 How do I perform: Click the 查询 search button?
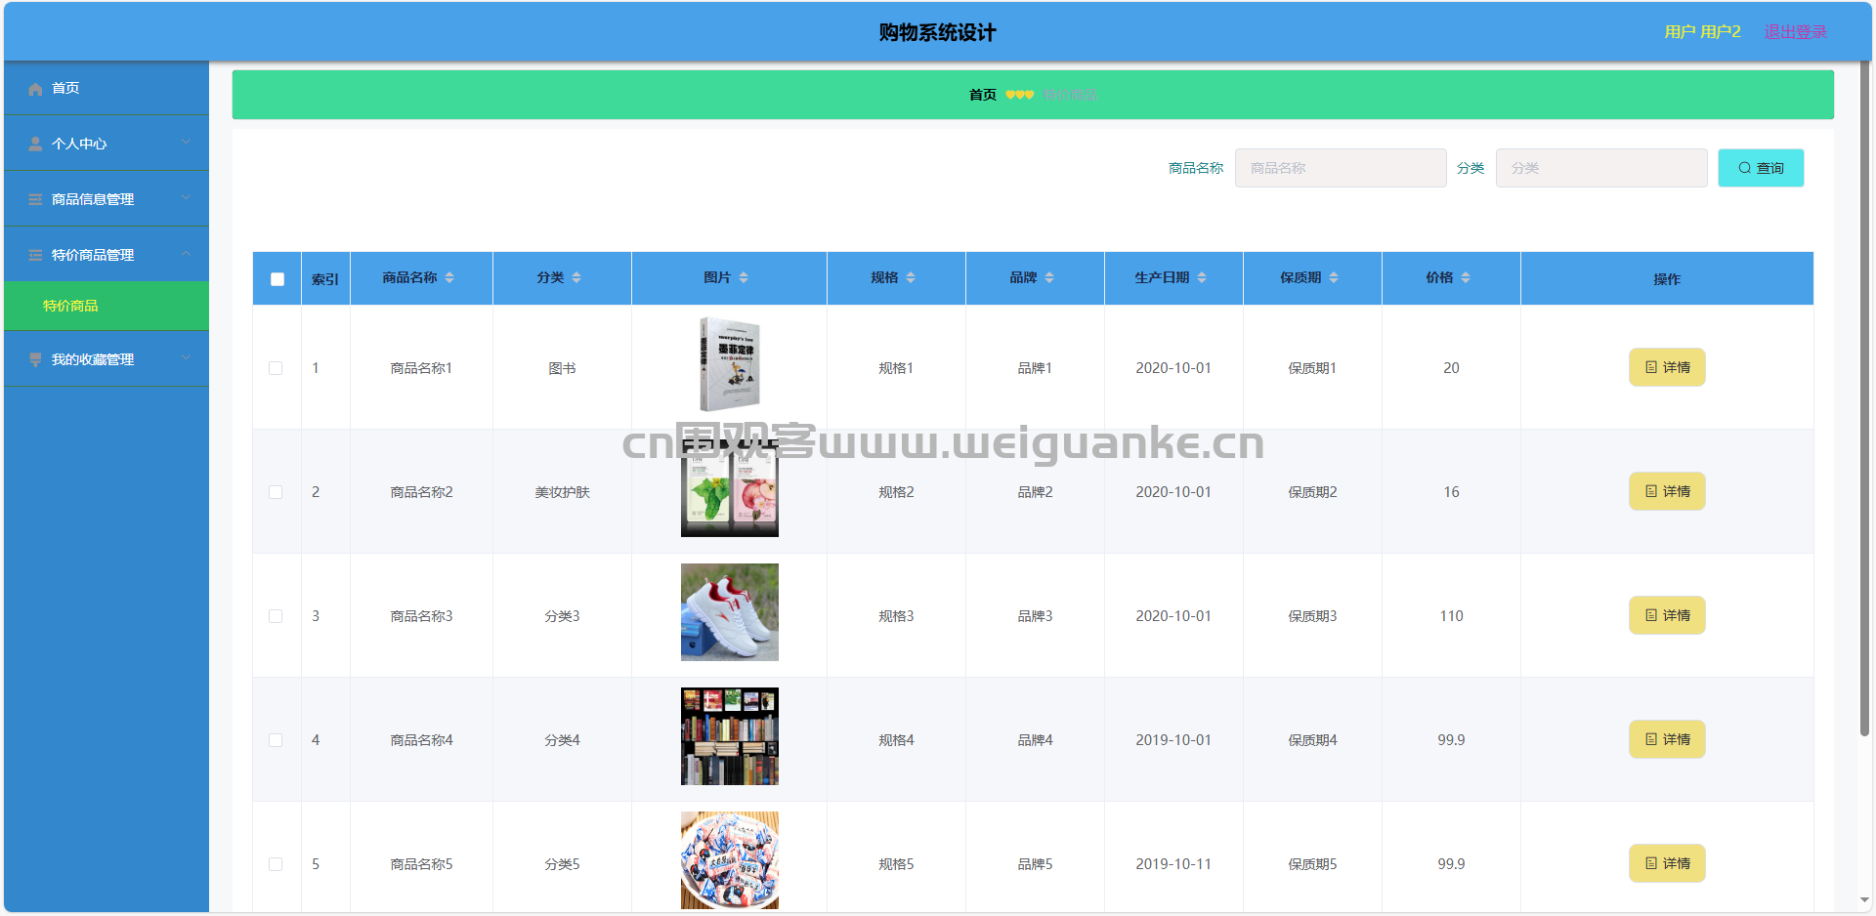1760,168
